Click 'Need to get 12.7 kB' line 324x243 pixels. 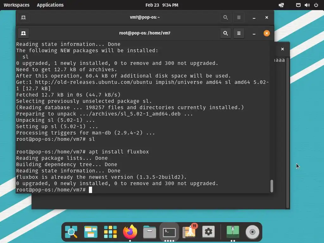tap(66, 69)
